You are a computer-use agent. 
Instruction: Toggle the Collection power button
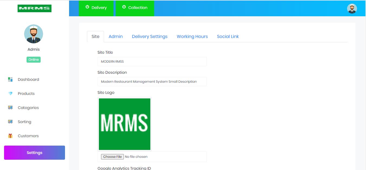point(135,8)
